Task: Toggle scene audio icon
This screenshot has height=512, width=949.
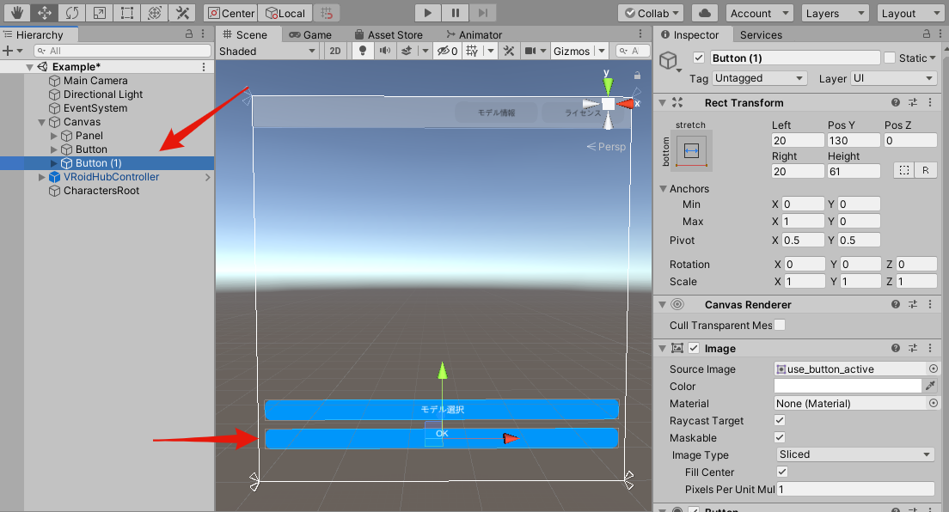Action: [385, 51]
